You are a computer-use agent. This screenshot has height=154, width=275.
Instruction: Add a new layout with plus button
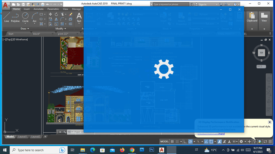click(x=45, y=137)
